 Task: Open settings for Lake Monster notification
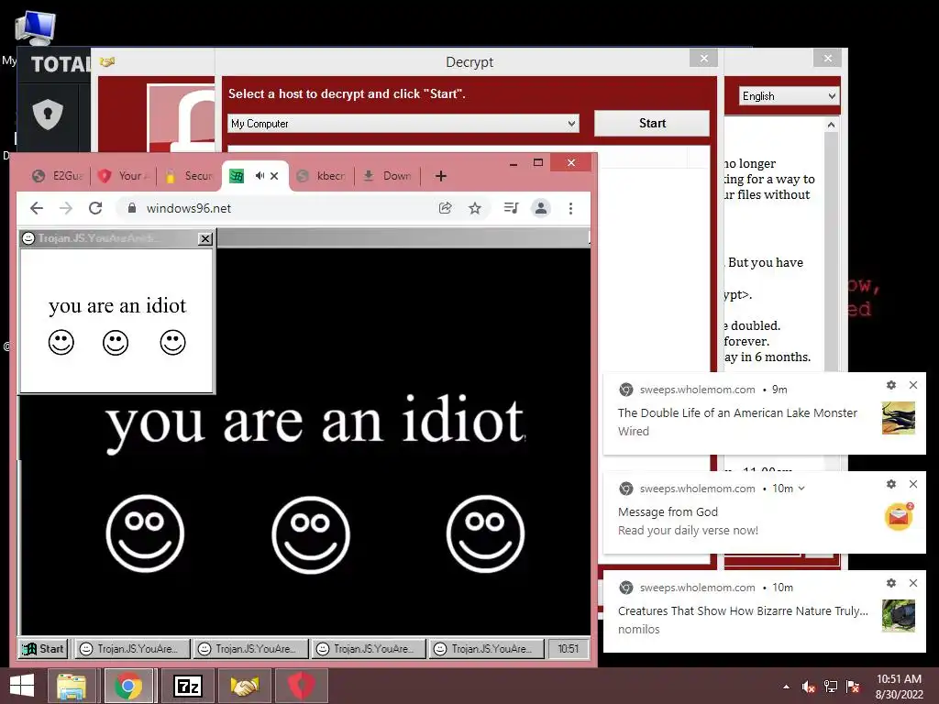(891, 385)
